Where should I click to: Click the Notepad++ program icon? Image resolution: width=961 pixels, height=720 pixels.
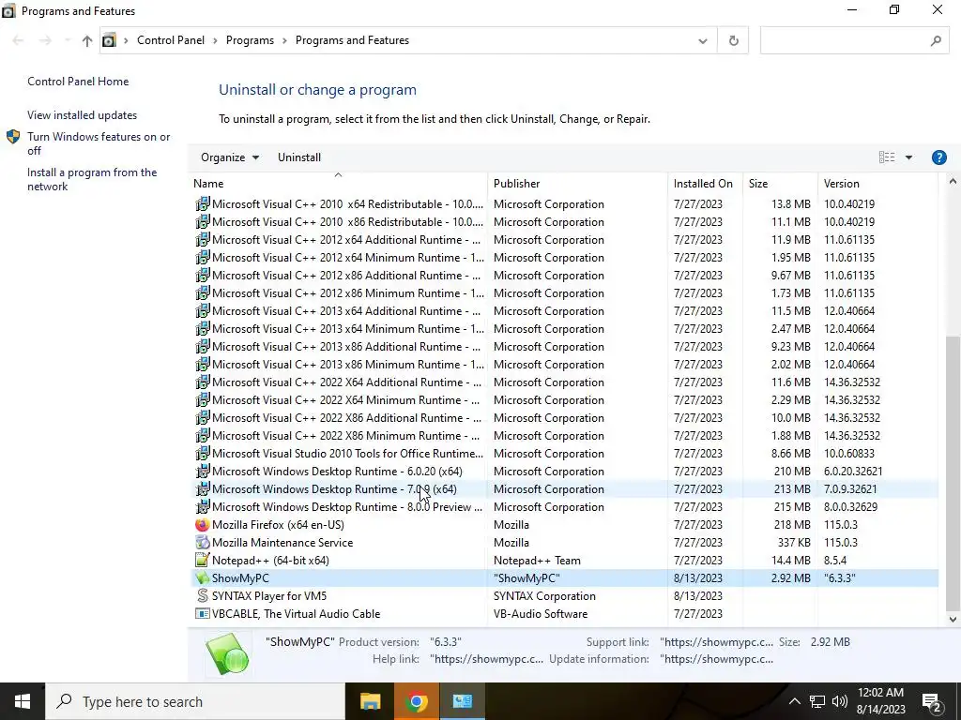(x=203, y=561)
